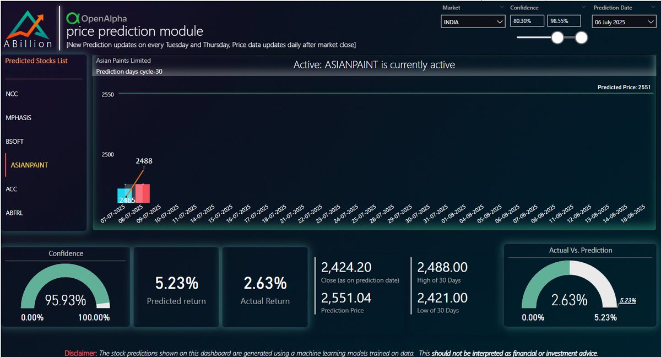Click the Active: ASIANPAINT status banner

click(x=374, y=65)
